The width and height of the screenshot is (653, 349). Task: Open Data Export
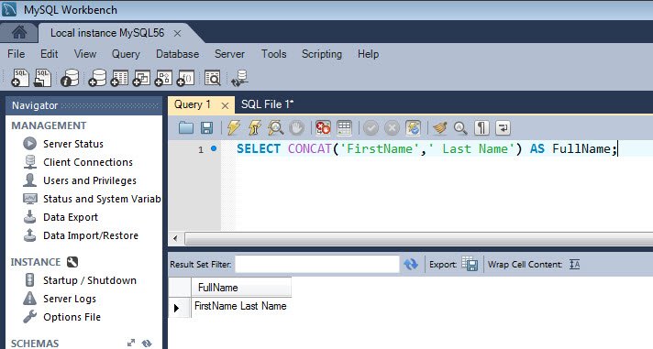71,217
